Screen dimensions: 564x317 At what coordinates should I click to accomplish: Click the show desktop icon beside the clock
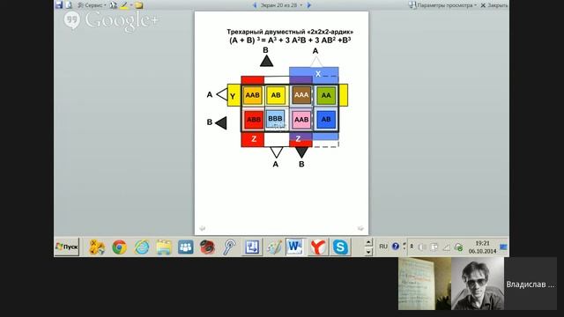coord(503,247)
